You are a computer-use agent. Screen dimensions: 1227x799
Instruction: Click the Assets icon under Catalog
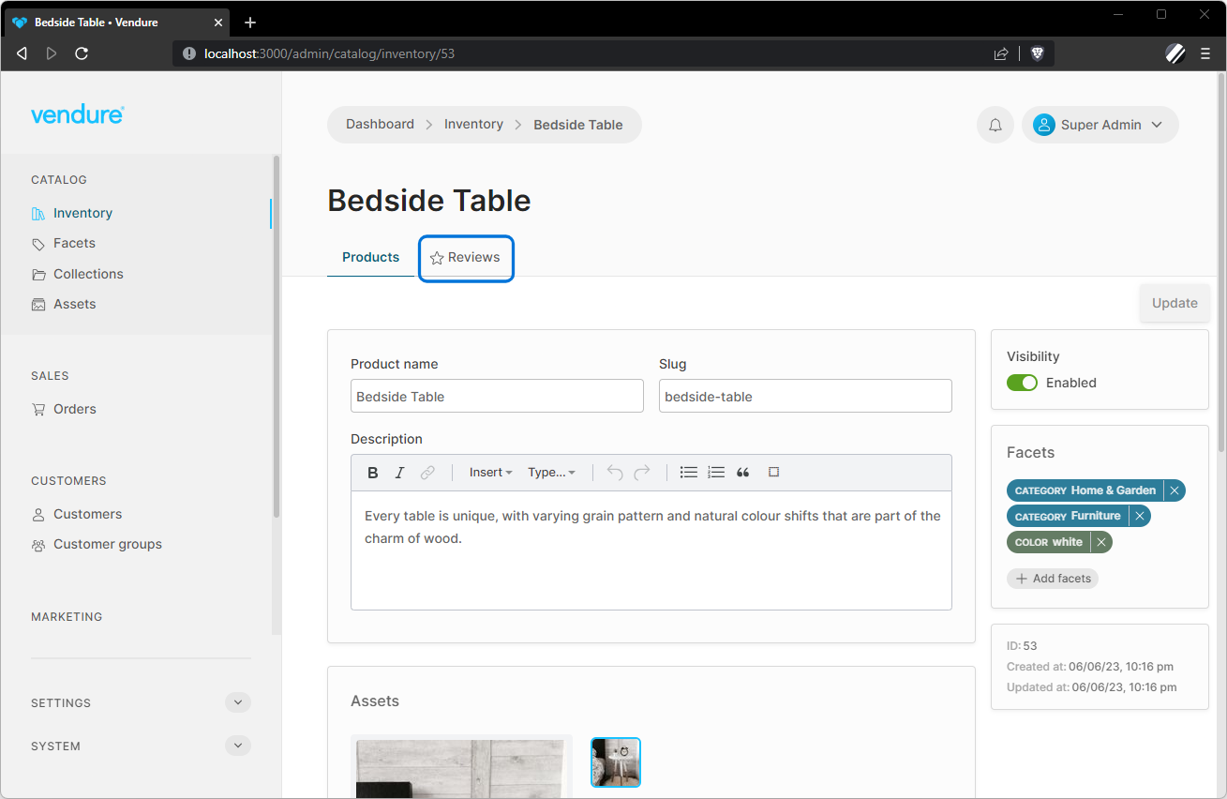pos(38,304)
